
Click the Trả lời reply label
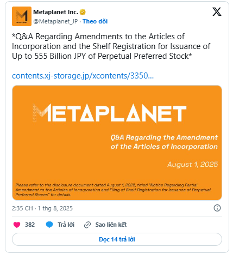(x=66, y=225)
